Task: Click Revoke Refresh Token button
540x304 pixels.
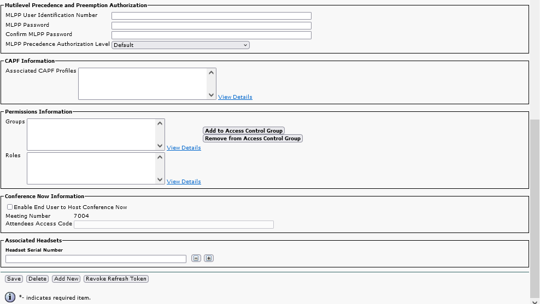Action: pos(116,279)
